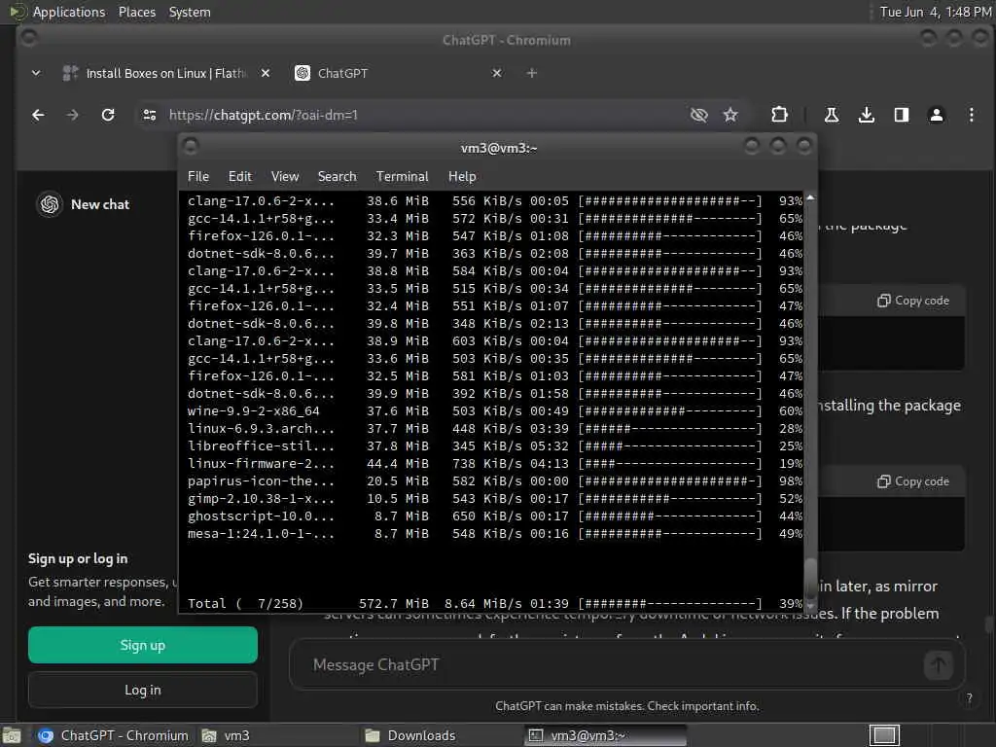Click the address bar URL field

(x=419, y=115)
